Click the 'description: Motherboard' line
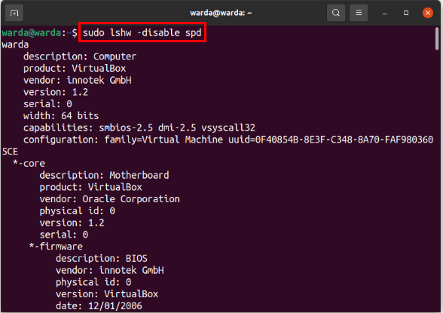This screenshot has width=443, height=313. tap(104, 175)
